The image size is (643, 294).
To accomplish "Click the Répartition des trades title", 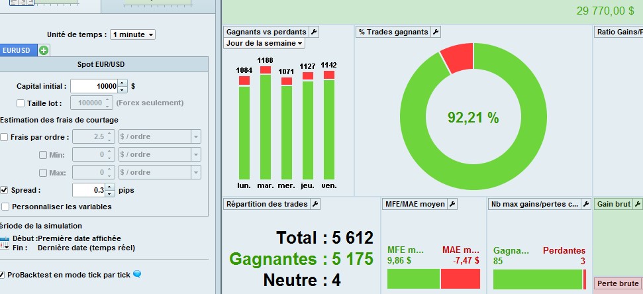I will click(267, 204).
